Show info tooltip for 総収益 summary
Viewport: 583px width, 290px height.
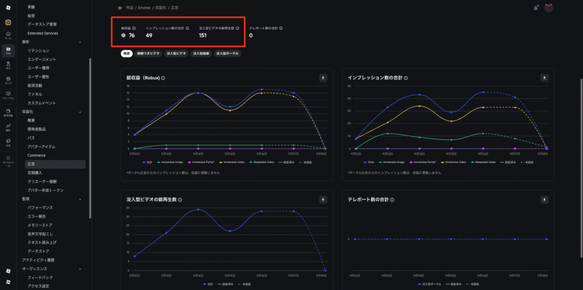click(x=134, y=28)
